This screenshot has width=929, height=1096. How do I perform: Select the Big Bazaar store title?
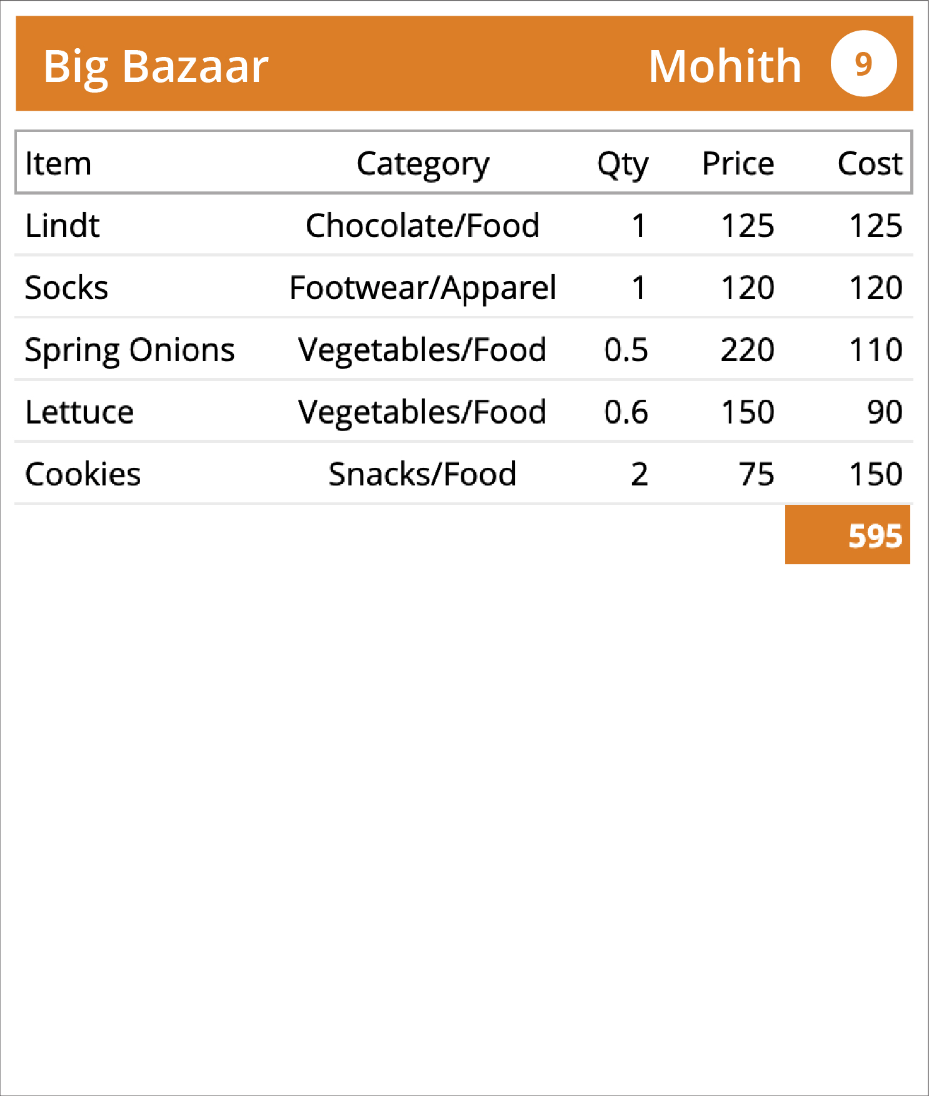156,66
